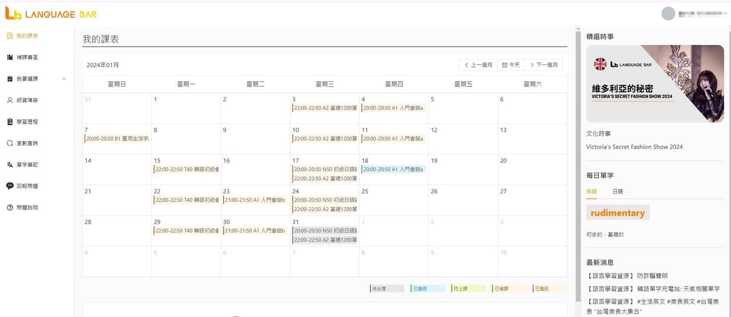Open 問題說明 help question-mark icon
Image resolution: width=731 pixels, height=317 pixels.
[x=10, y=208]
